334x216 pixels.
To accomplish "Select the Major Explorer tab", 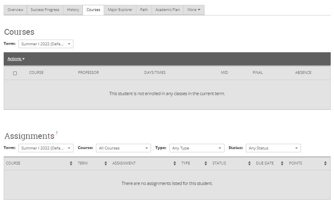I will 120,10.
